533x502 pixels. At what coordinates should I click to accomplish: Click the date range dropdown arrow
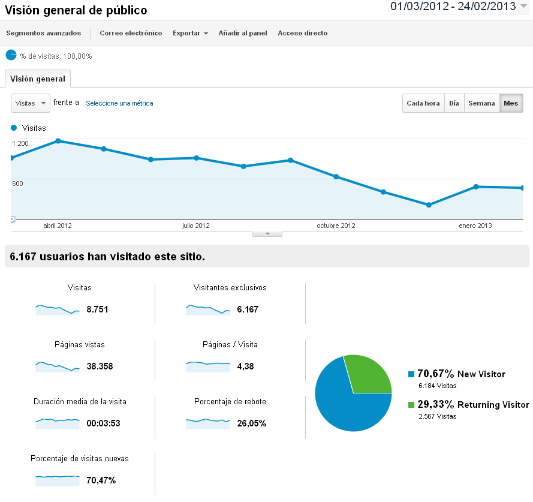(x=523, y=6)
